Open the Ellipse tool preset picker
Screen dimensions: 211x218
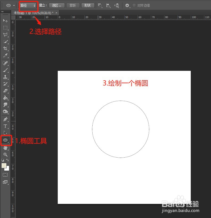[10, 5]
